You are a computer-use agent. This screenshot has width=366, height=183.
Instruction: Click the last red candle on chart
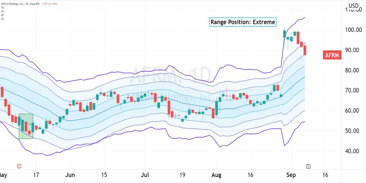pos(305,50)
